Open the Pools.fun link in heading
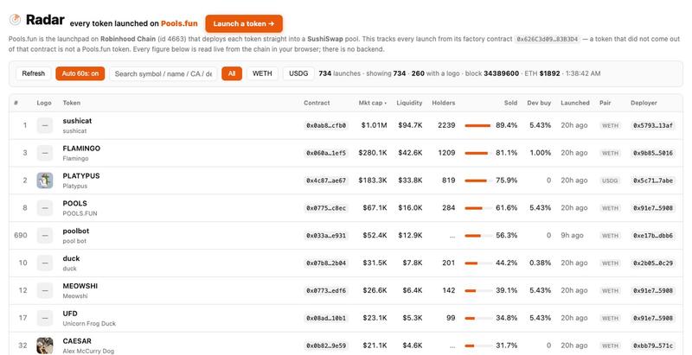This screenshot has height=355, width=692. tap(179, 24)
